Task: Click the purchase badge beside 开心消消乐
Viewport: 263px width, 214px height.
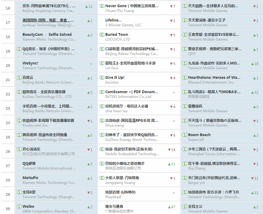Action: coord(19,149)
